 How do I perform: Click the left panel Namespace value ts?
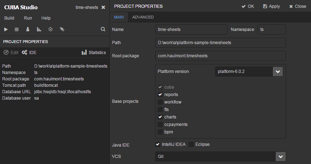click(36, 73)
